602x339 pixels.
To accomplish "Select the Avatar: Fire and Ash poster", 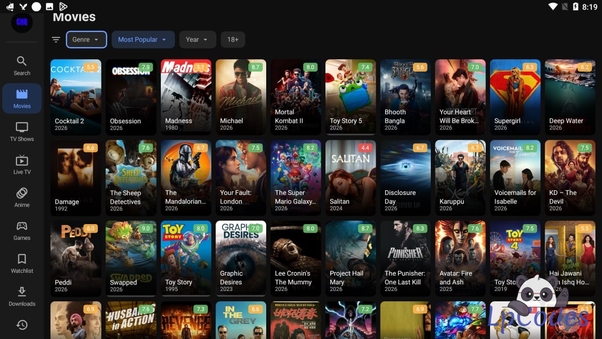I will coord(460,258).
